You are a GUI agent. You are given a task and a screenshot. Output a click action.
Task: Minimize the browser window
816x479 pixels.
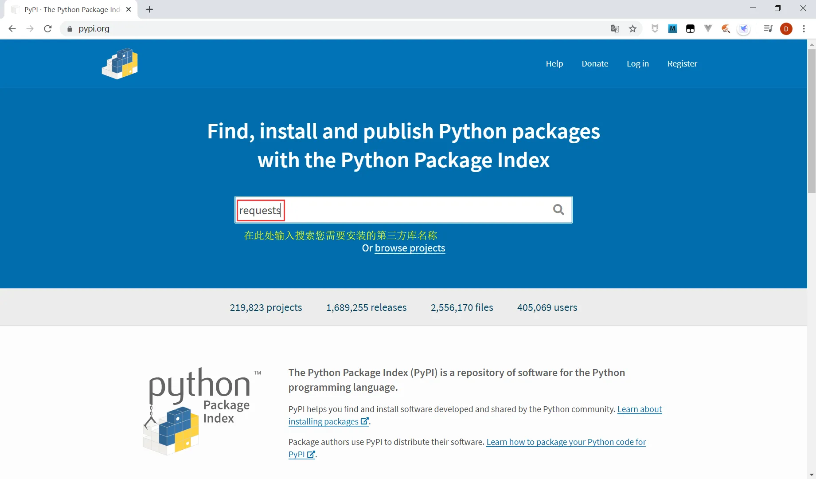[x=753, y=8]
